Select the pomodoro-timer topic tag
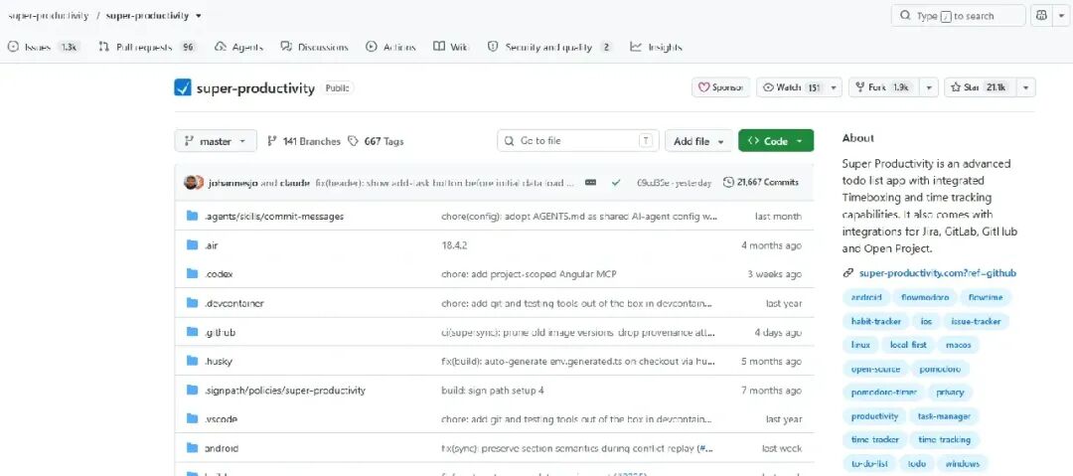The width and height of the screenshot is (1073, 476). [x=883, y=393]
